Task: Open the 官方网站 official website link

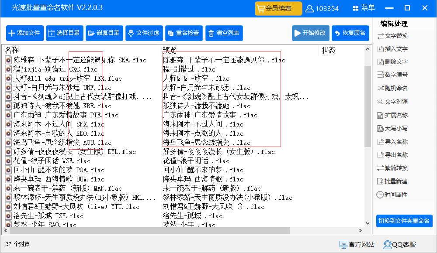Action: click(357, 245)
